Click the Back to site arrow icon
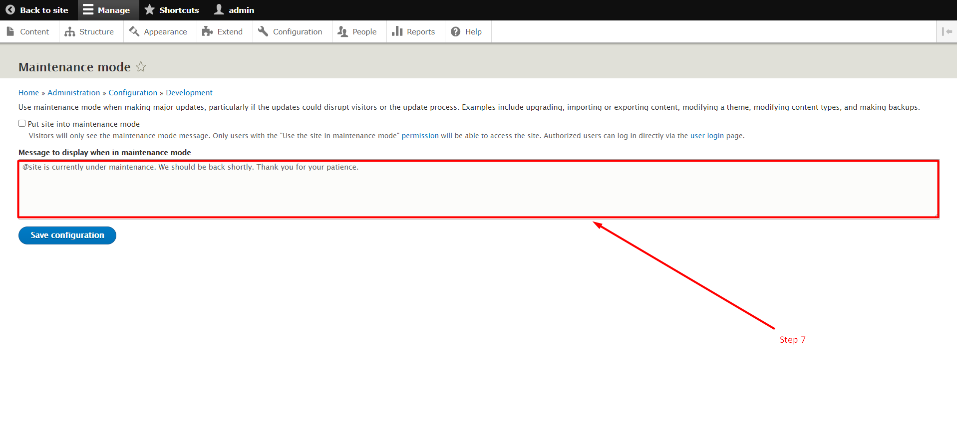The height and width of the screenshot is (447, 957). [x=10, y=10]
